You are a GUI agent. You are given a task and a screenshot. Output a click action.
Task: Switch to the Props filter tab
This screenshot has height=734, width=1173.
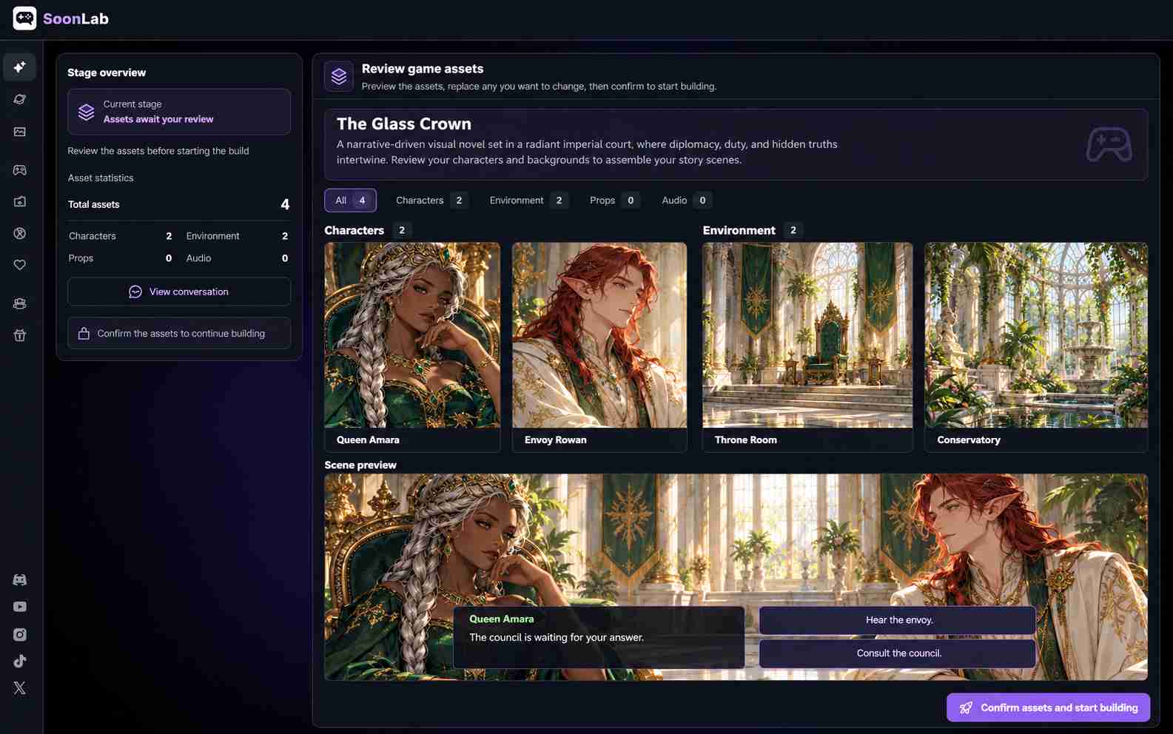[614, 201]
